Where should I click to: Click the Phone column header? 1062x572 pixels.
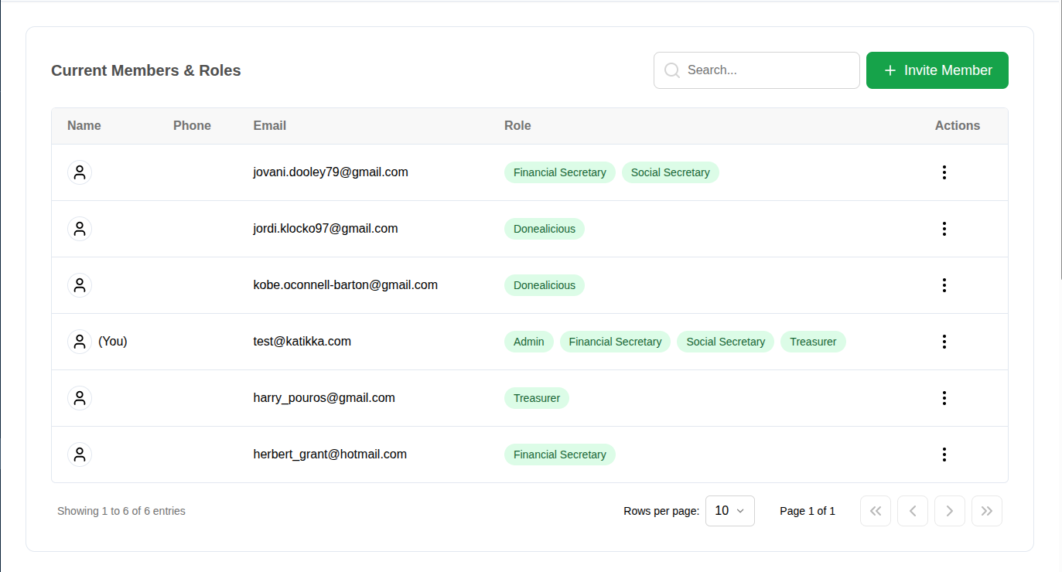pyautogui.click(x=192, y=126)
